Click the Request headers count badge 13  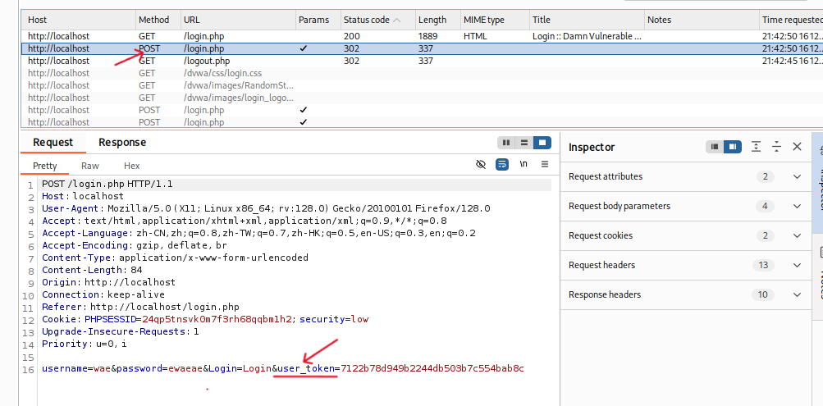coord(763,266)
